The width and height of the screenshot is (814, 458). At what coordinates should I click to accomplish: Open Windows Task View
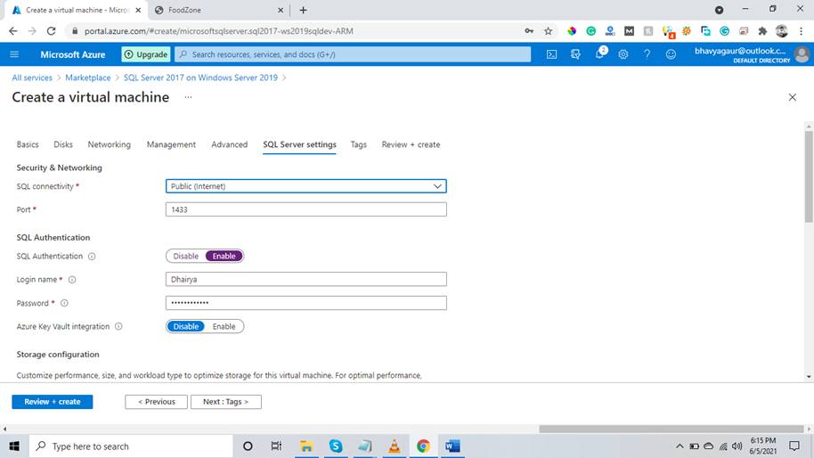point(276,446)
